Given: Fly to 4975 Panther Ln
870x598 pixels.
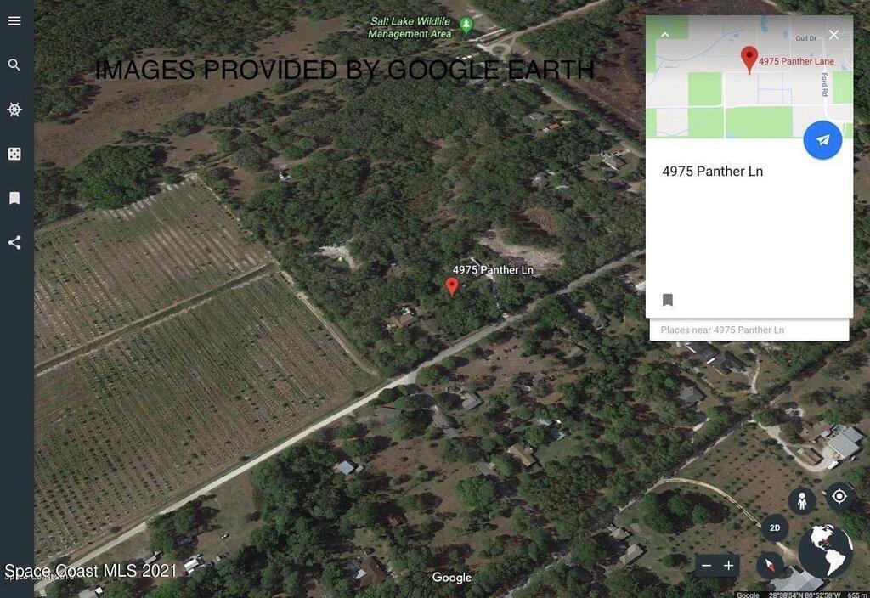Looking at the screenshot, I should (822, 140).
